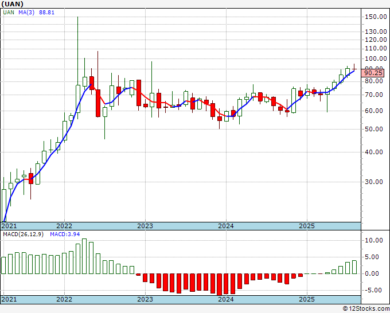
Task: Click the tallest candlestick wick reaching 150
Action: [78, 68]
